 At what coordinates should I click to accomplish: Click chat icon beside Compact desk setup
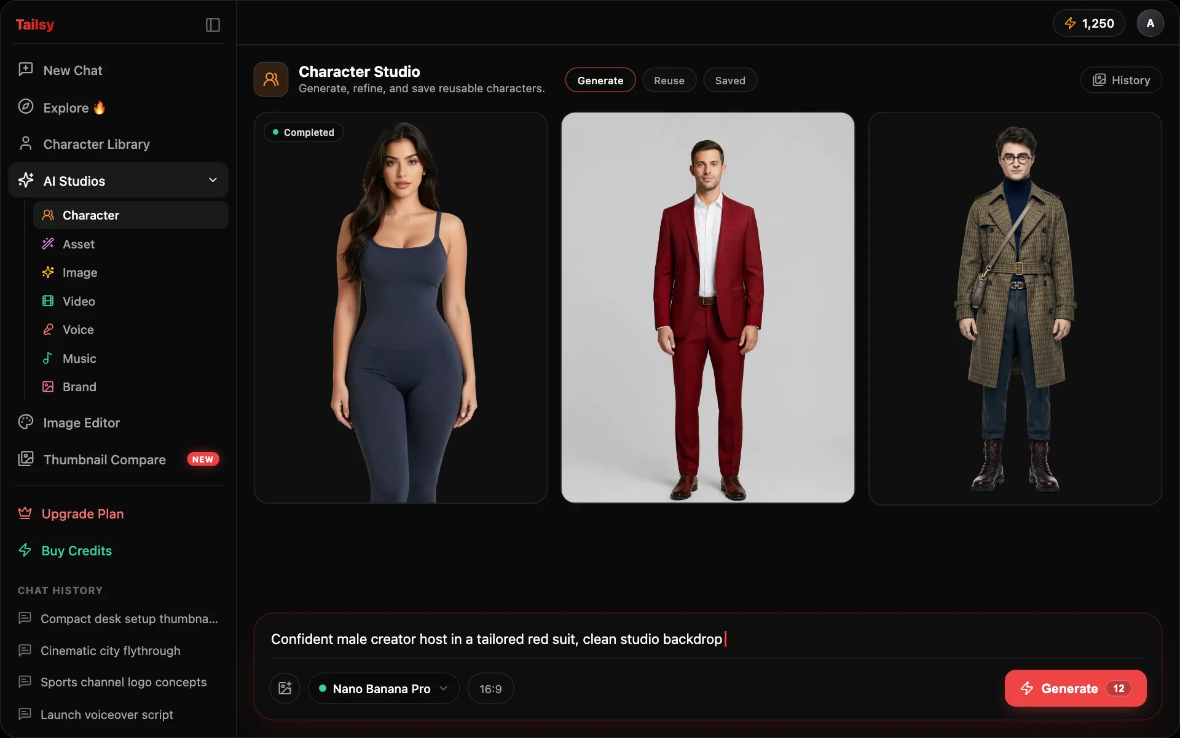pyautogui.click(x=25, y=618)
